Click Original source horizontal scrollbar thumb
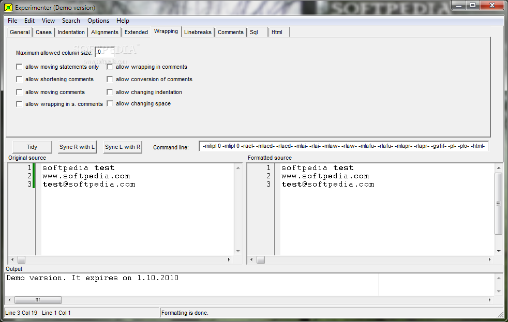Image resolution: width=508 pixels, height=322 pixels. [21, 259]
